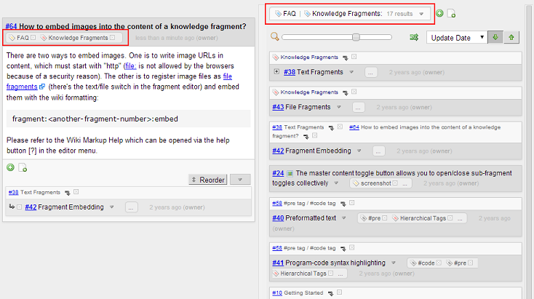The image size is (534, 299).
Task: Click the green add fragment icon beside results header
Action: tap(439, 13)
